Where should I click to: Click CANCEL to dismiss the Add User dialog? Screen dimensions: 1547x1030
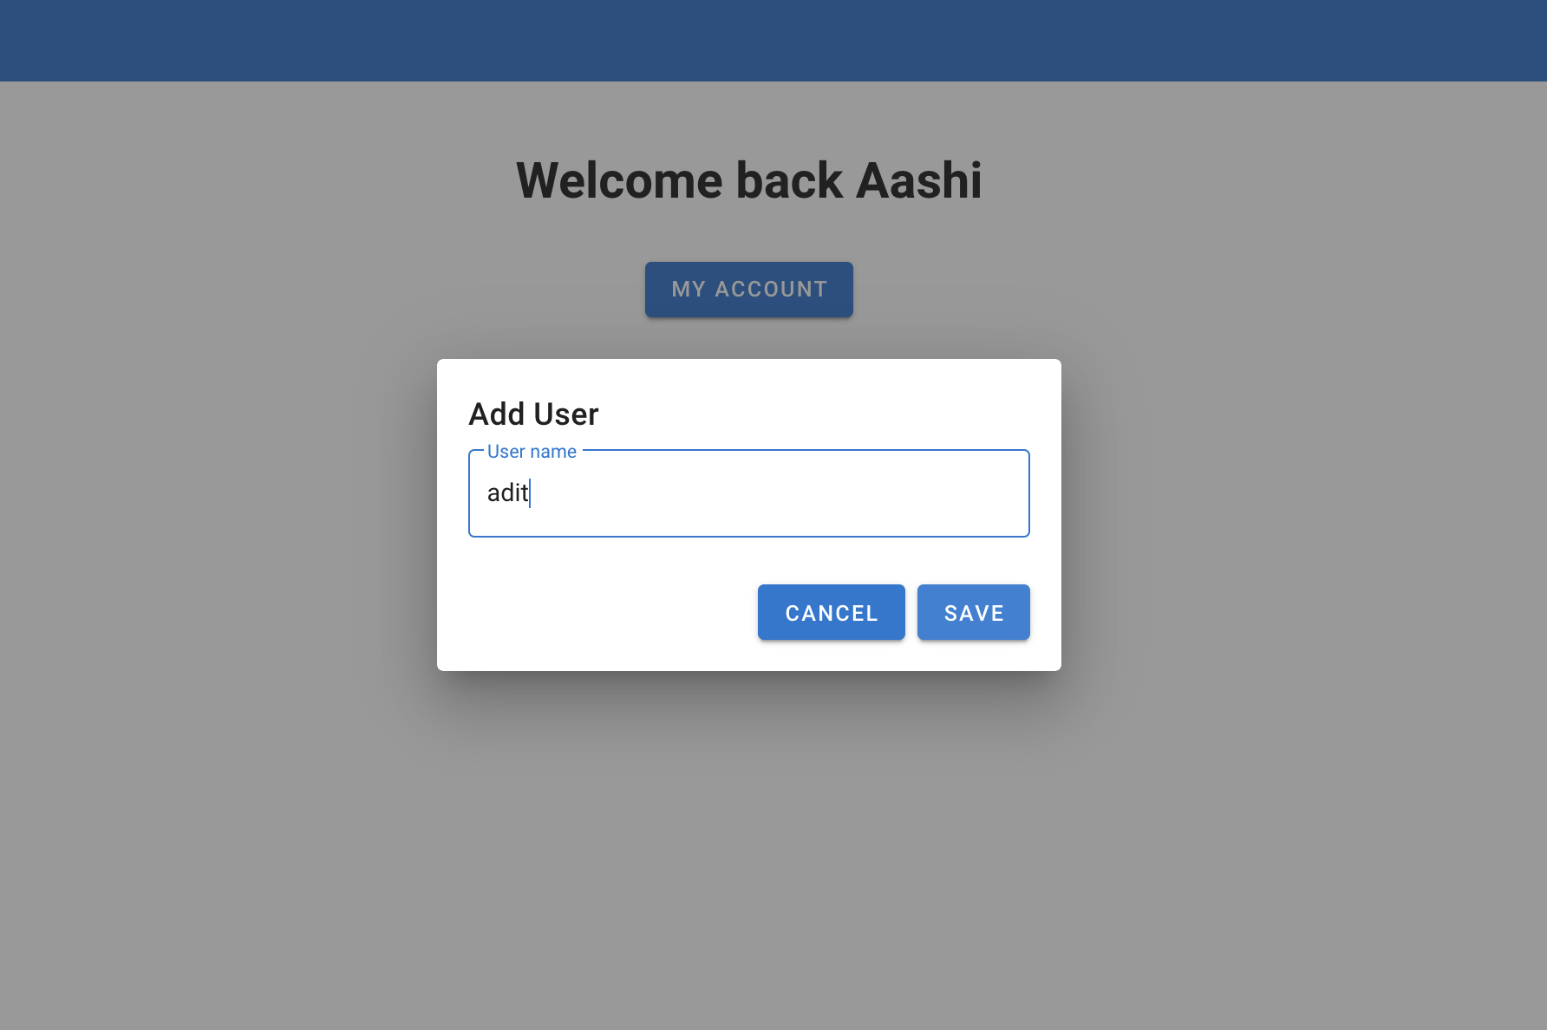pyautogui.click(x=830, y=612)
